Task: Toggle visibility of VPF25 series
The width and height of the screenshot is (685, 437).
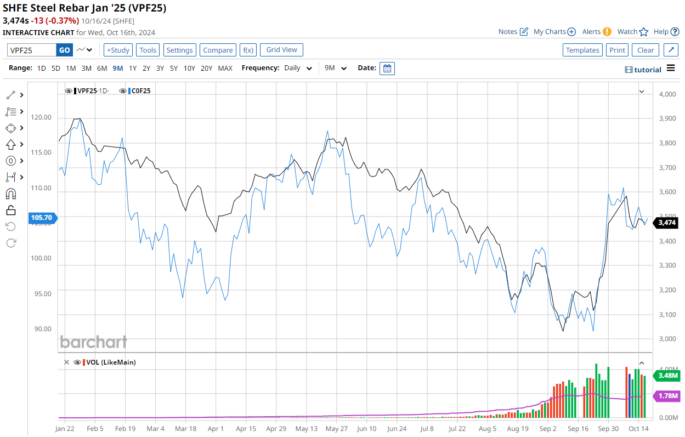Action: click(x=69, y=91)
